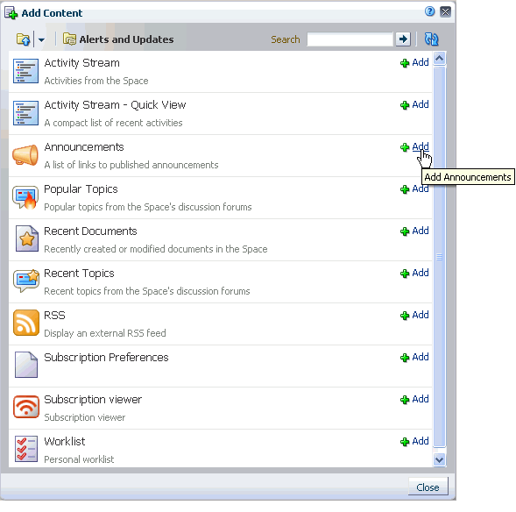Open the Popular Topics item
The height and width of the screenshot is (512, 516).
pyautogui.click(x=81, y=189)
